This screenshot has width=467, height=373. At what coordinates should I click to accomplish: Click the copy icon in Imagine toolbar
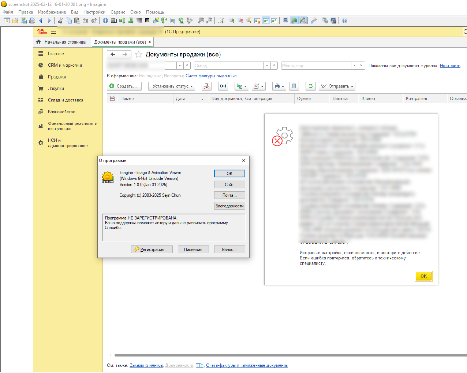pyautogui.click(x=69, y=21)
